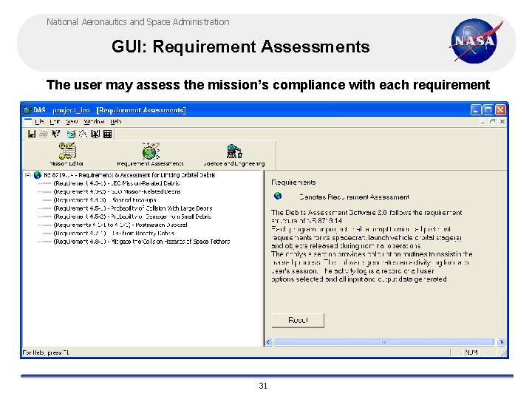Click the Save floppy disk toolbar icon
The height and width of the screenshot is (399, 532).
click(32, 134)
